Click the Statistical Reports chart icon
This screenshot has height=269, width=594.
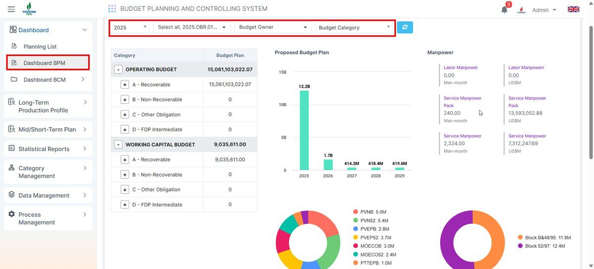click(x=11, y=149)
